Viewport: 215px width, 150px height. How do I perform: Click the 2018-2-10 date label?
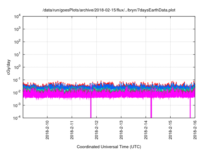pos(47,130)
